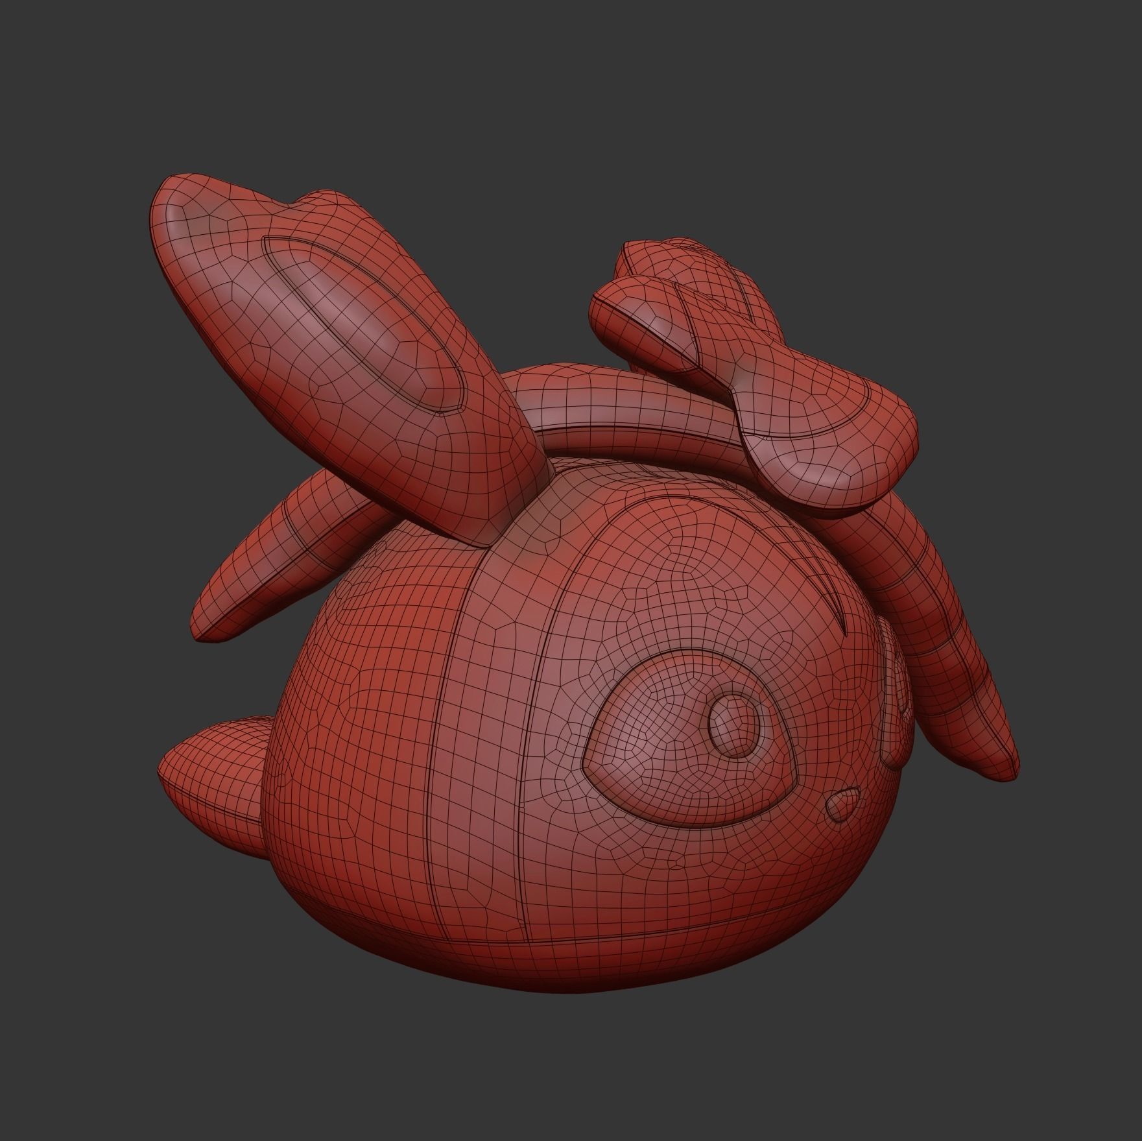
Task: Click the small teardrop mark below the eye
Action: coord(843,804)
